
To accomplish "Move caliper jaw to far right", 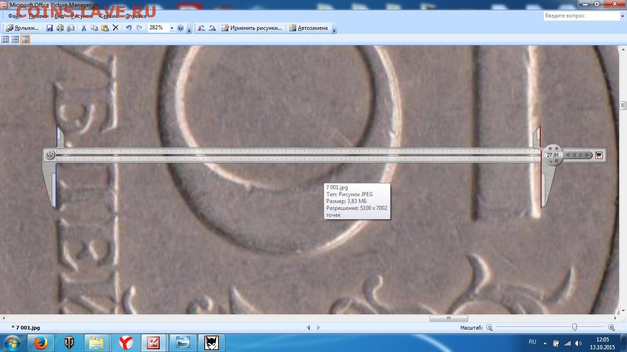I will [588, 155].
